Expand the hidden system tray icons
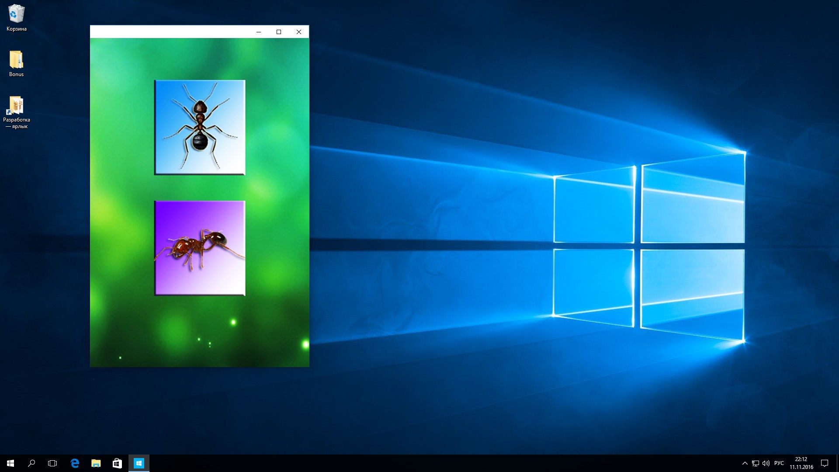Viewport: 839px width, 472px height. (x=745, y=463)
